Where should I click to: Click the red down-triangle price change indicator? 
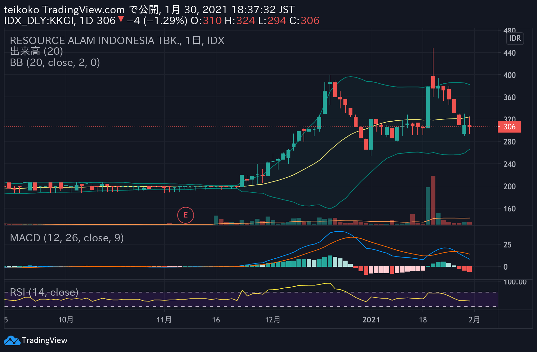(121, 19)
